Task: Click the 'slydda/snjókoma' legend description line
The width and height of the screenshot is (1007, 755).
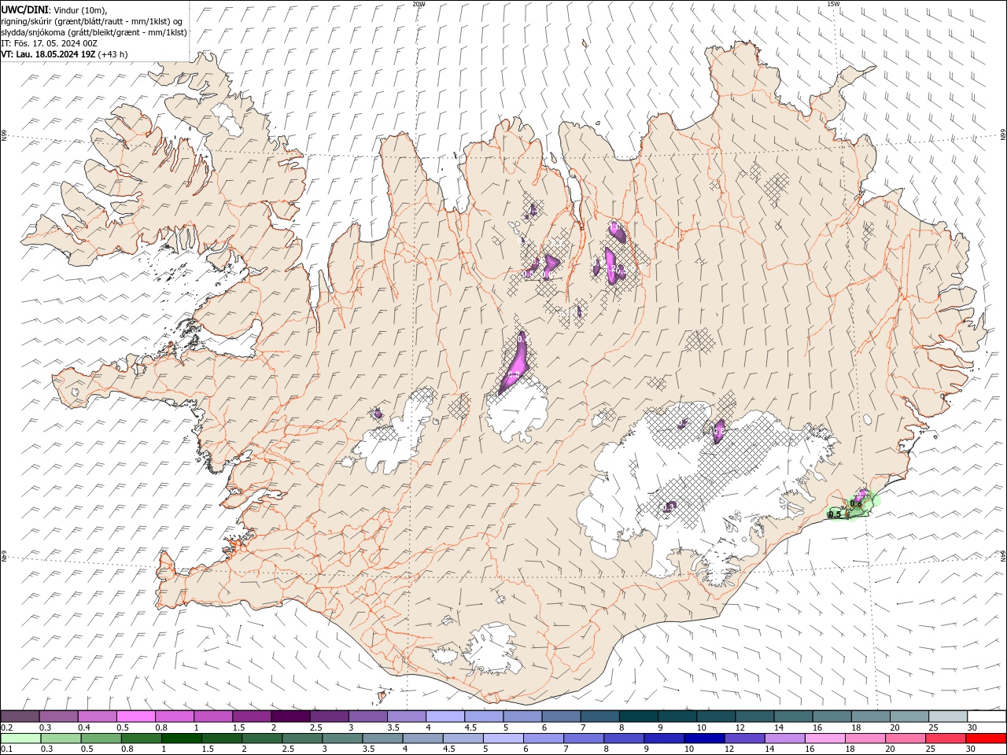Action: tap(94, 32)
